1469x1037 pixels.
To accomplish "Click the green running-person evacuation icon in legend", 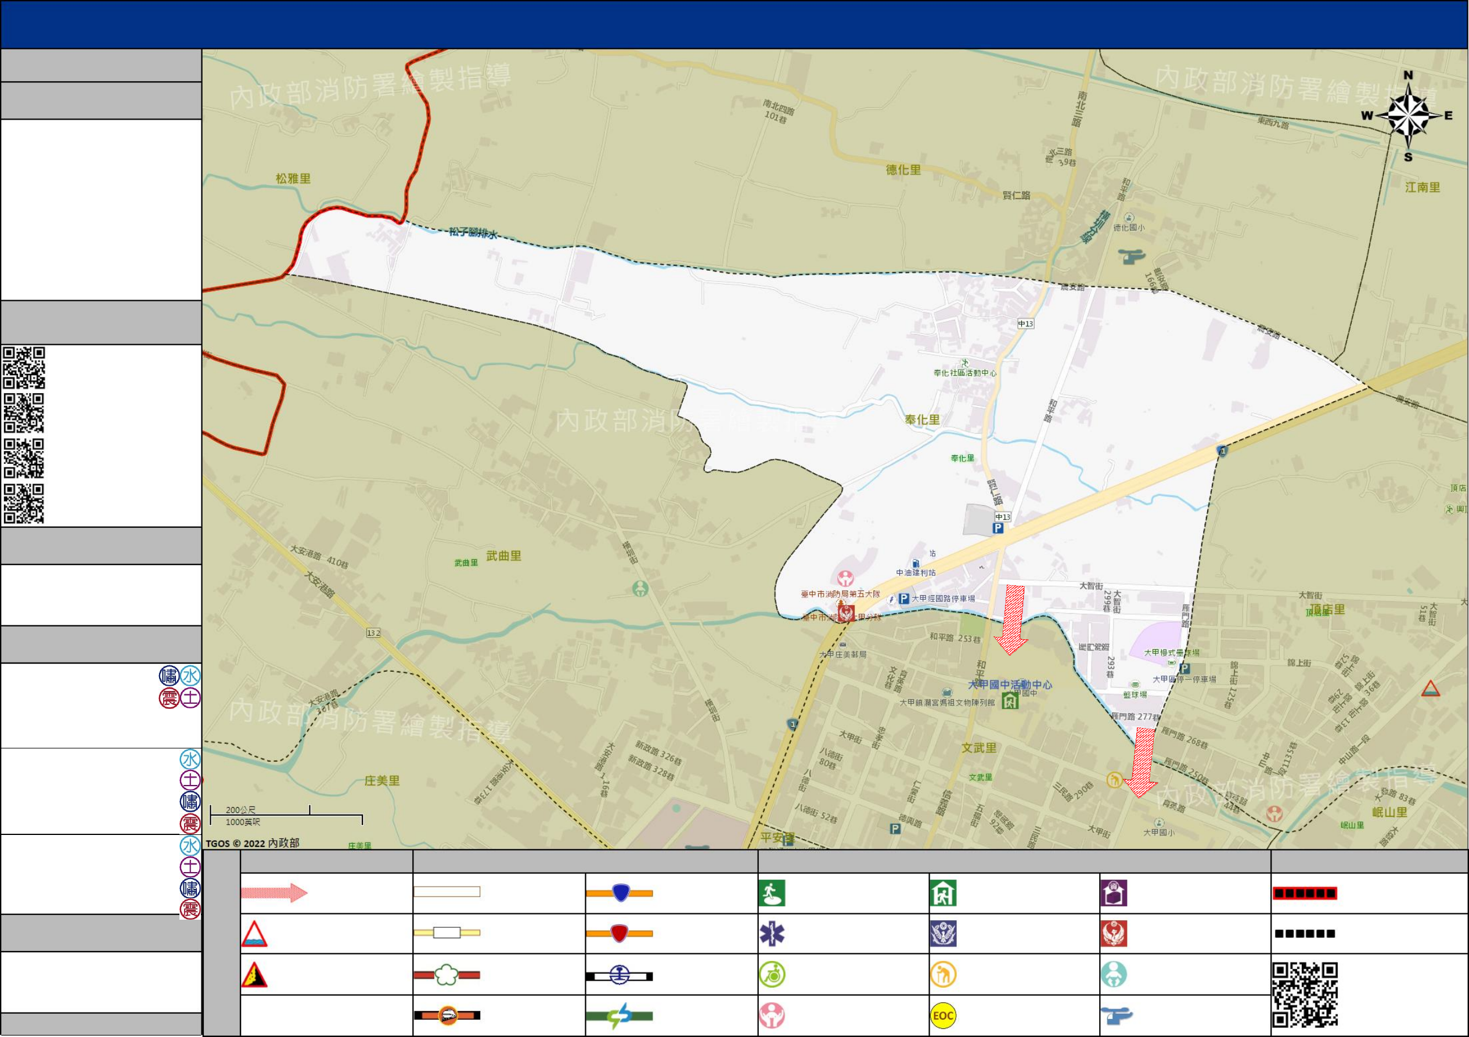I will point(772,893).
